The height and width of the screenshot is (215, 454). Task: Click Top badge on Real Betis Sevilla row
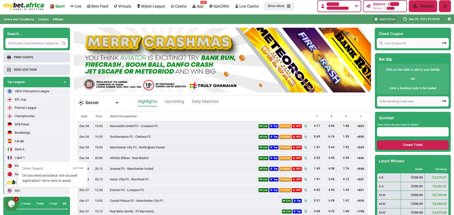pos(297,211)
